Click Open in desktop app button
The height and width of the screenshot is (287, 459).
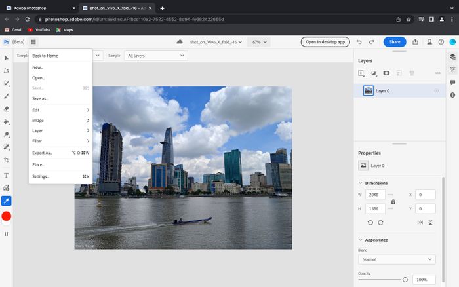[x=326, y=42]
